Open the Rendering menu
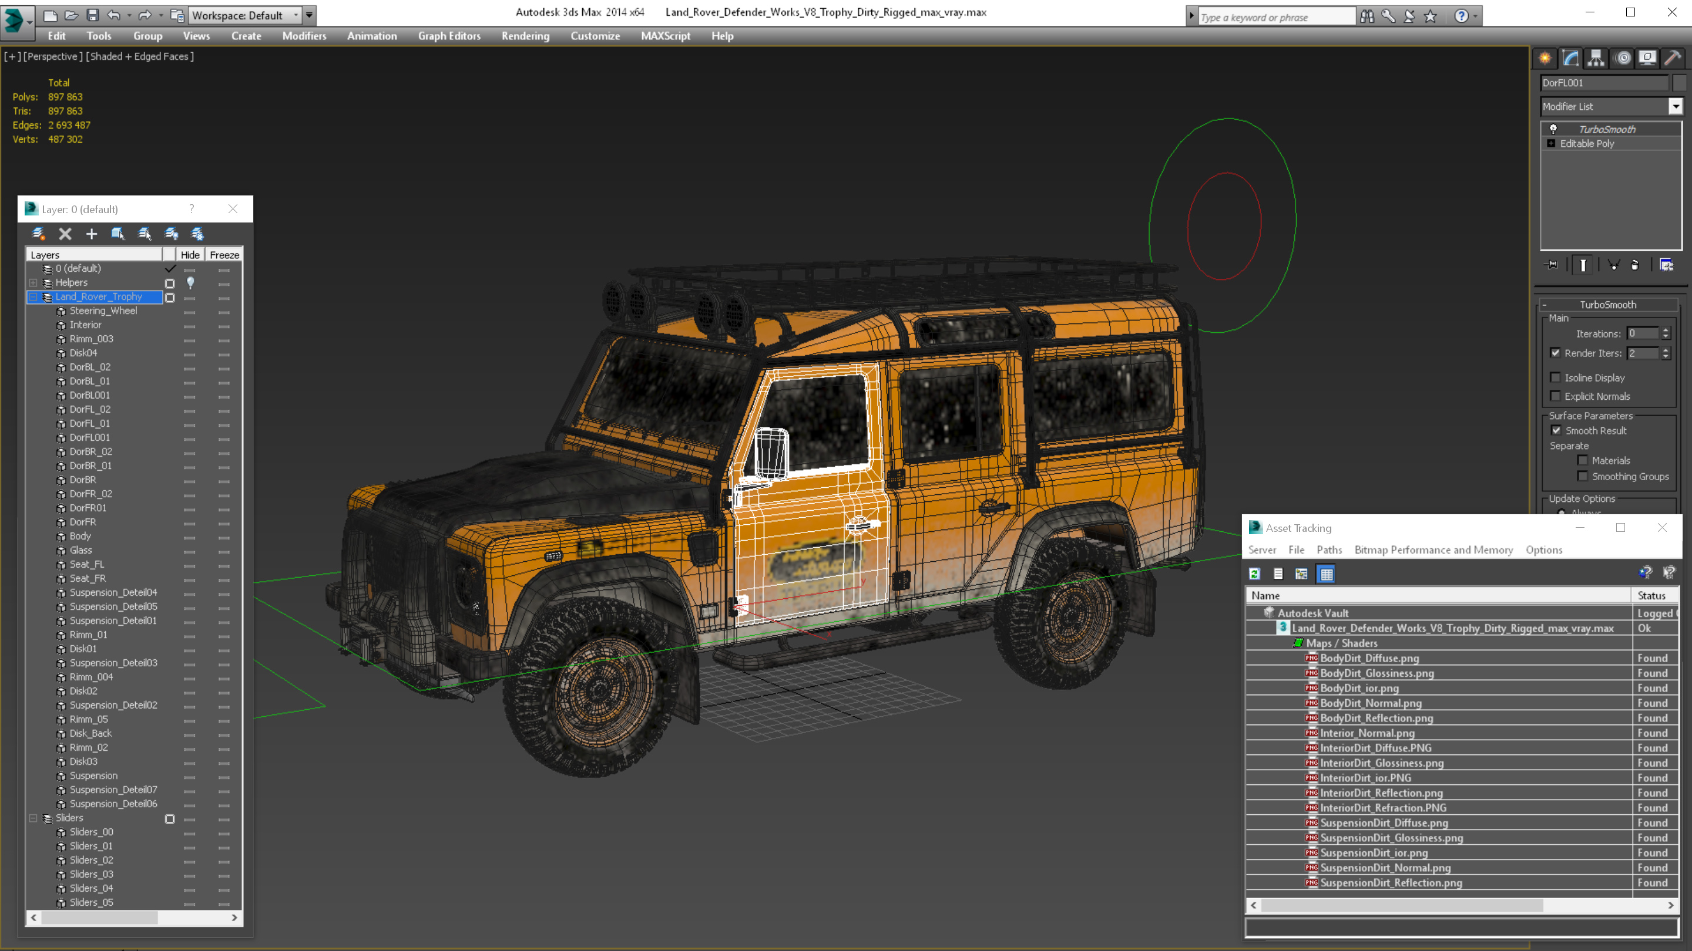Viewport: 1692px width, 951px height. click(x=525, y=36)
